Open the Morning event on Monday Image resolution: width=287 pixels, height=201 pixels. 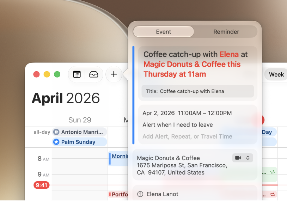[x=119, y=159]
